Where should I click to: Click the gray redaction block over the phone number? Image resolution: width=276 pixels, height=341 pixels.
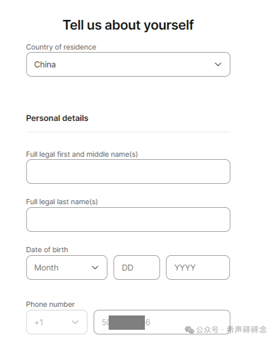(x=127, y=323)
